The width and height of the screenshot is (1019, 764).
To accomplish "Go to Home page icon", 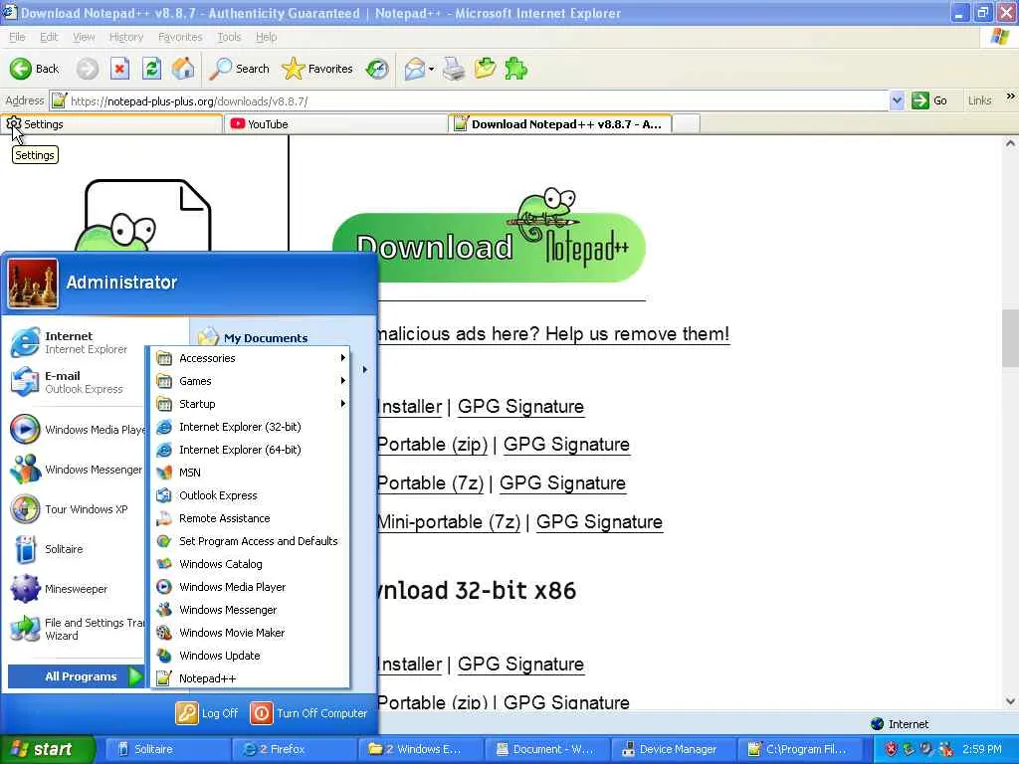I will pos(183,69).
